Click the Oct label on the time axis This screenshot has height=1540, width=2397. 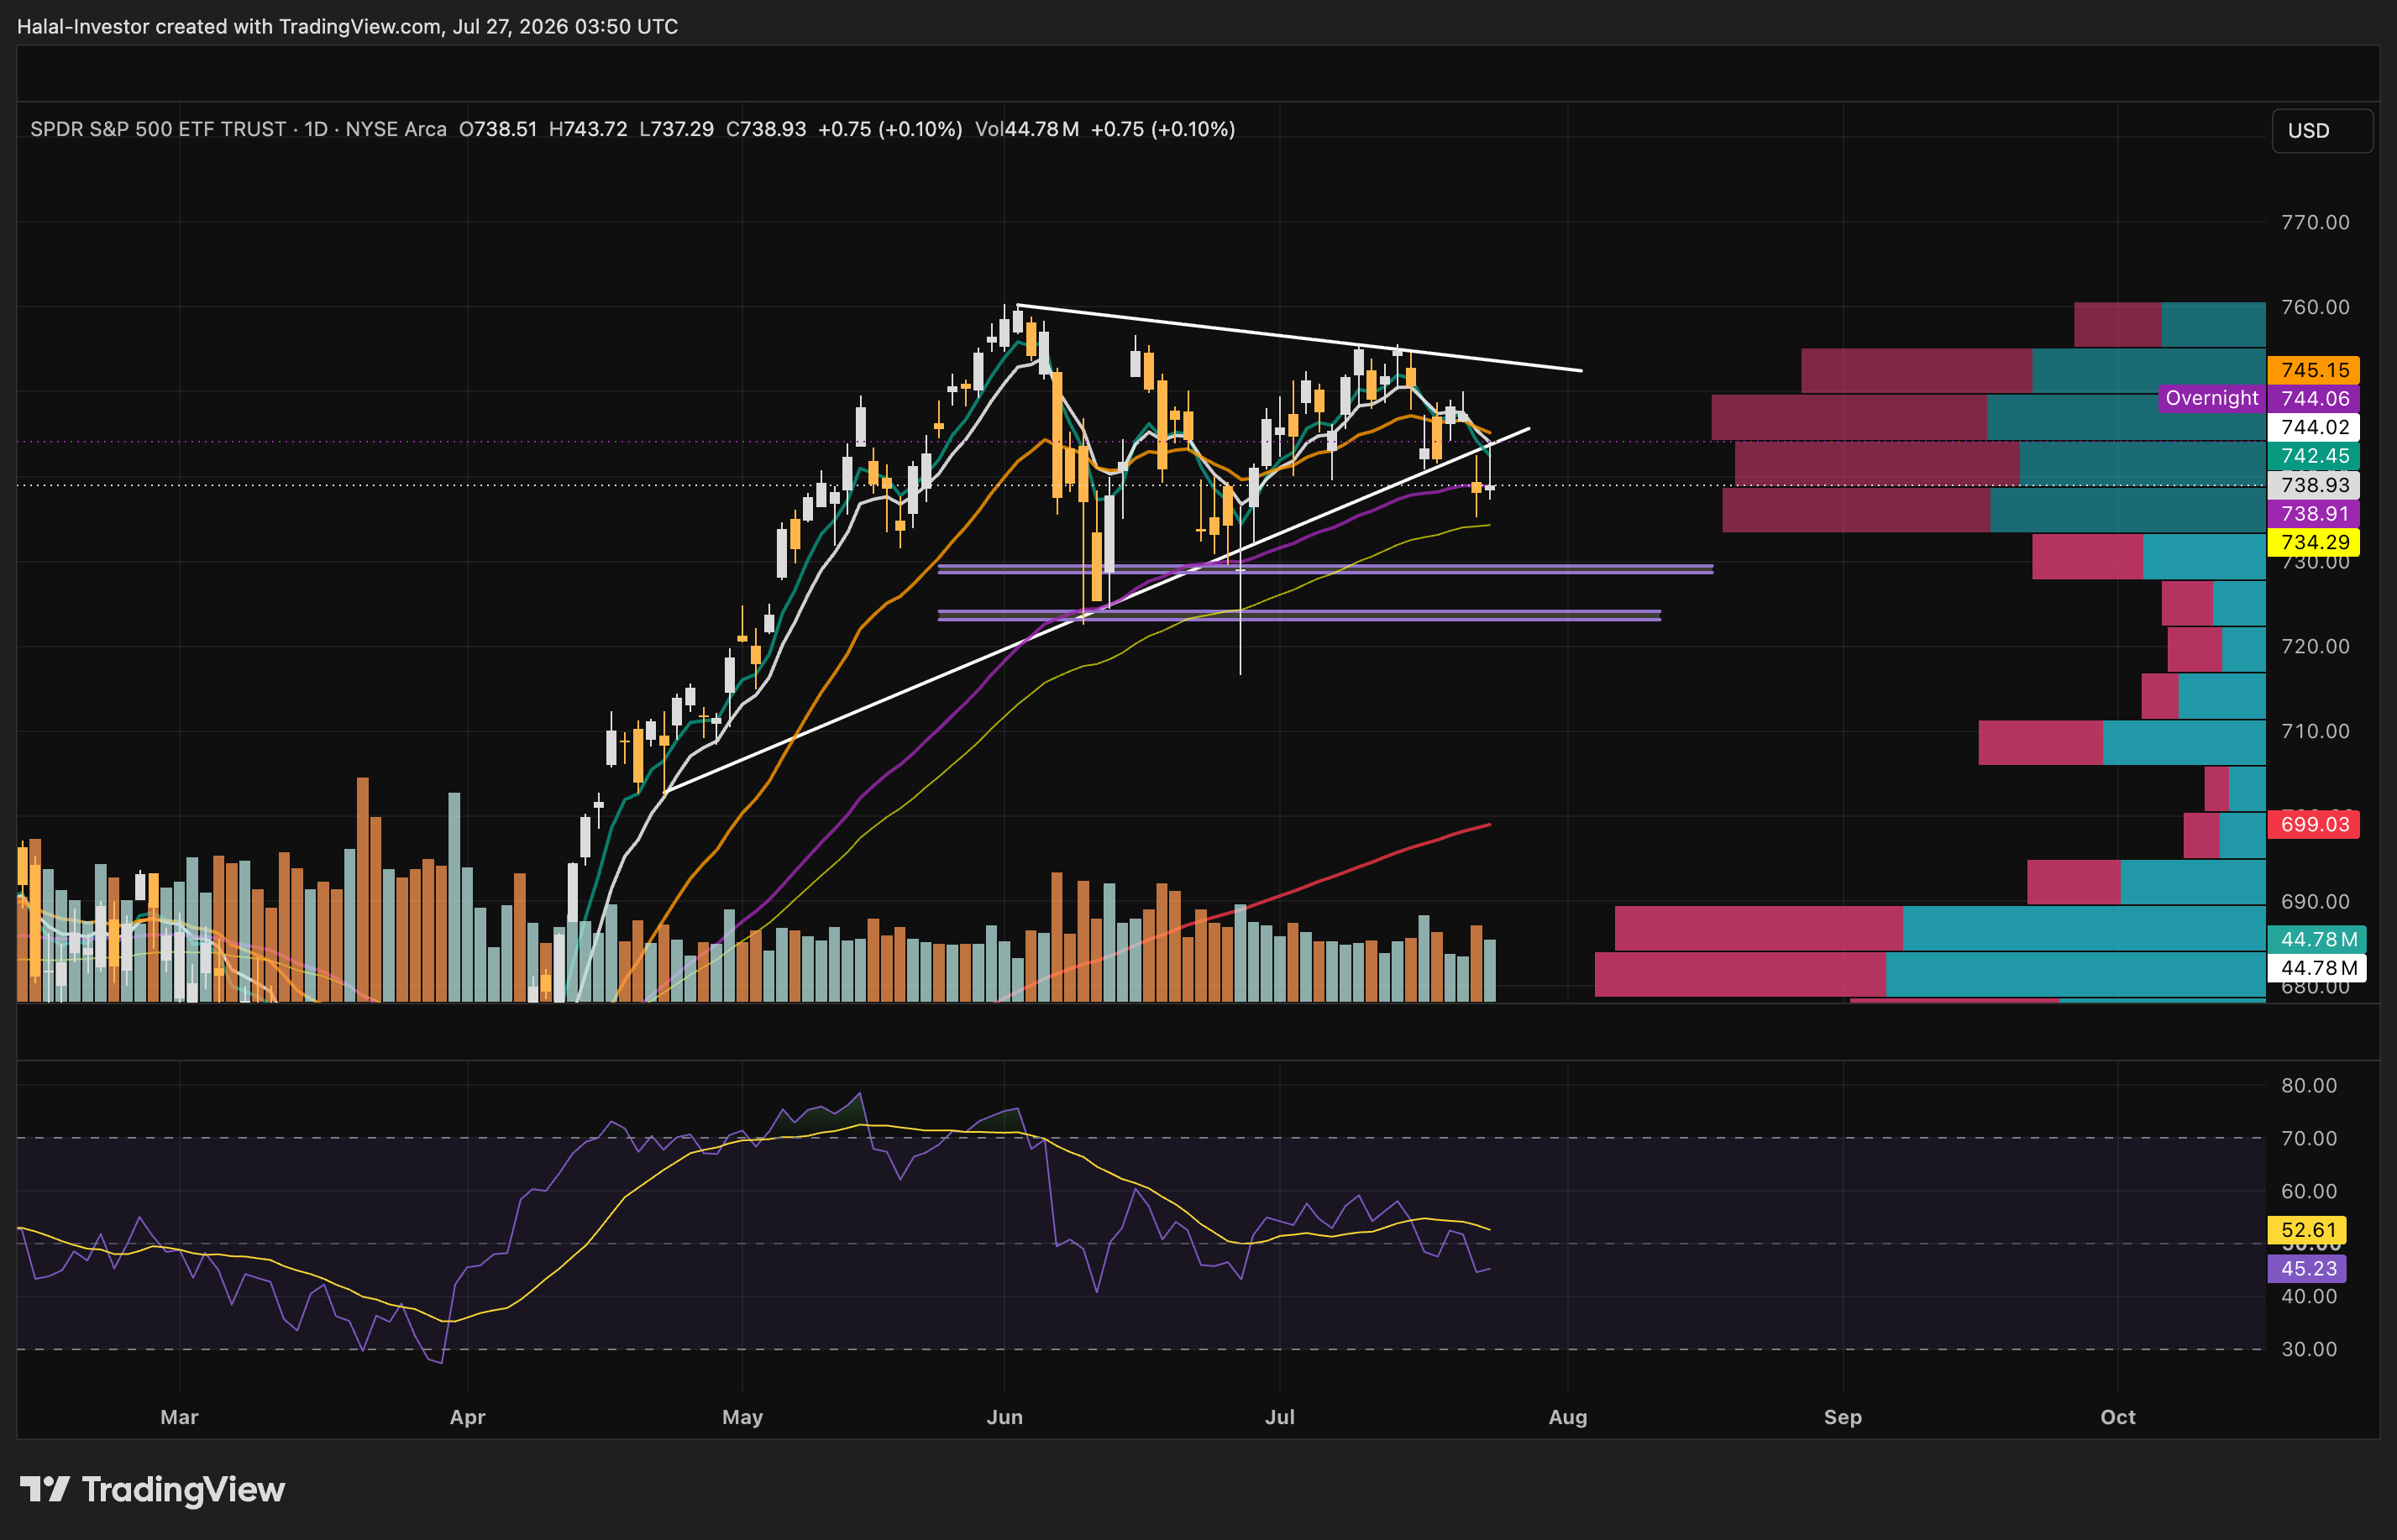click(x=2118, y=1417)
